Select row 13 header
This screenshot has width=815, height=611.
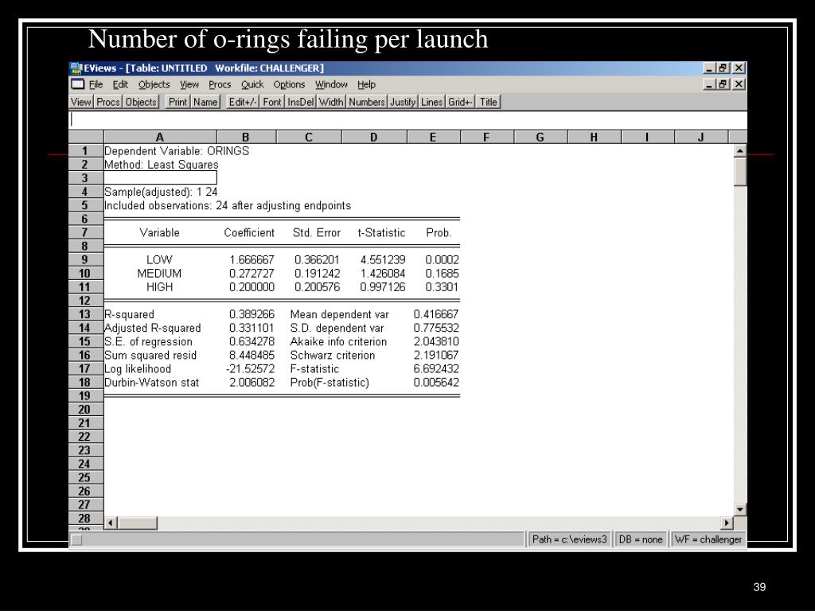(85, 314)
